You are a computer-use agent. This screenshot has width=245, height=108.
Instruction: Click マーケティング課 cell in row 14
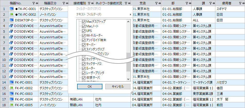point(203,83)
